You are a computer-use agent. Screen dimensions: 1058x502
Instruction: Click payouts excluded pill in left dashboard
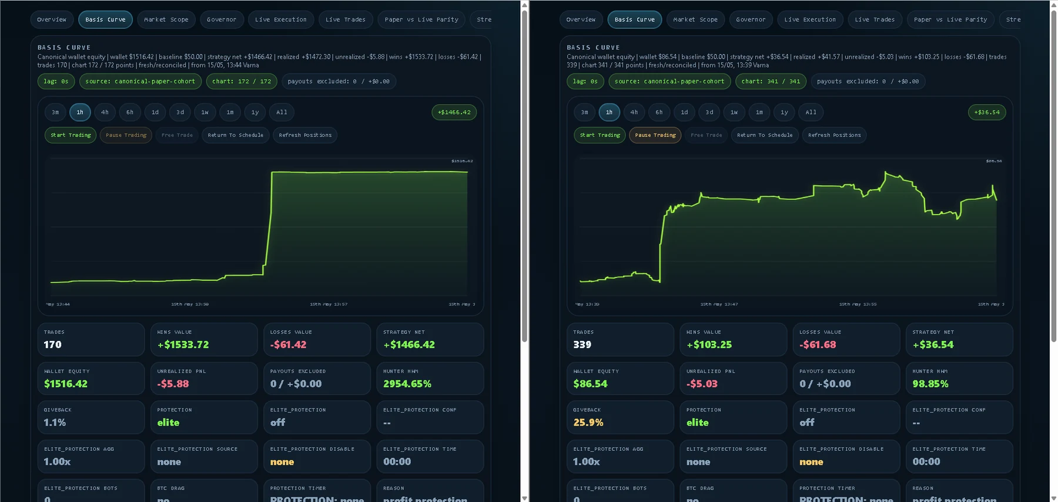coord(339,81)
